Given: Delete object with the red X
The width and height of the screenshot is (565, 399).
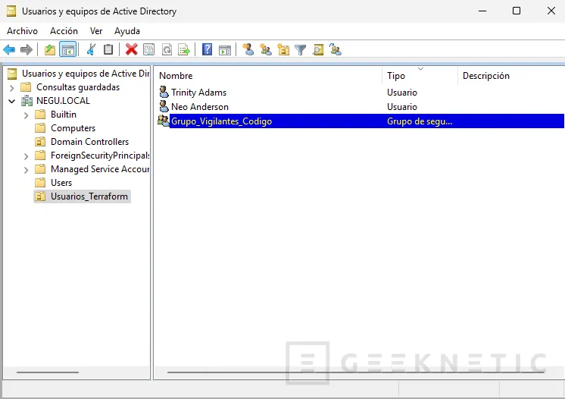Looking at the screenshot, I should (x=132, y=49).
